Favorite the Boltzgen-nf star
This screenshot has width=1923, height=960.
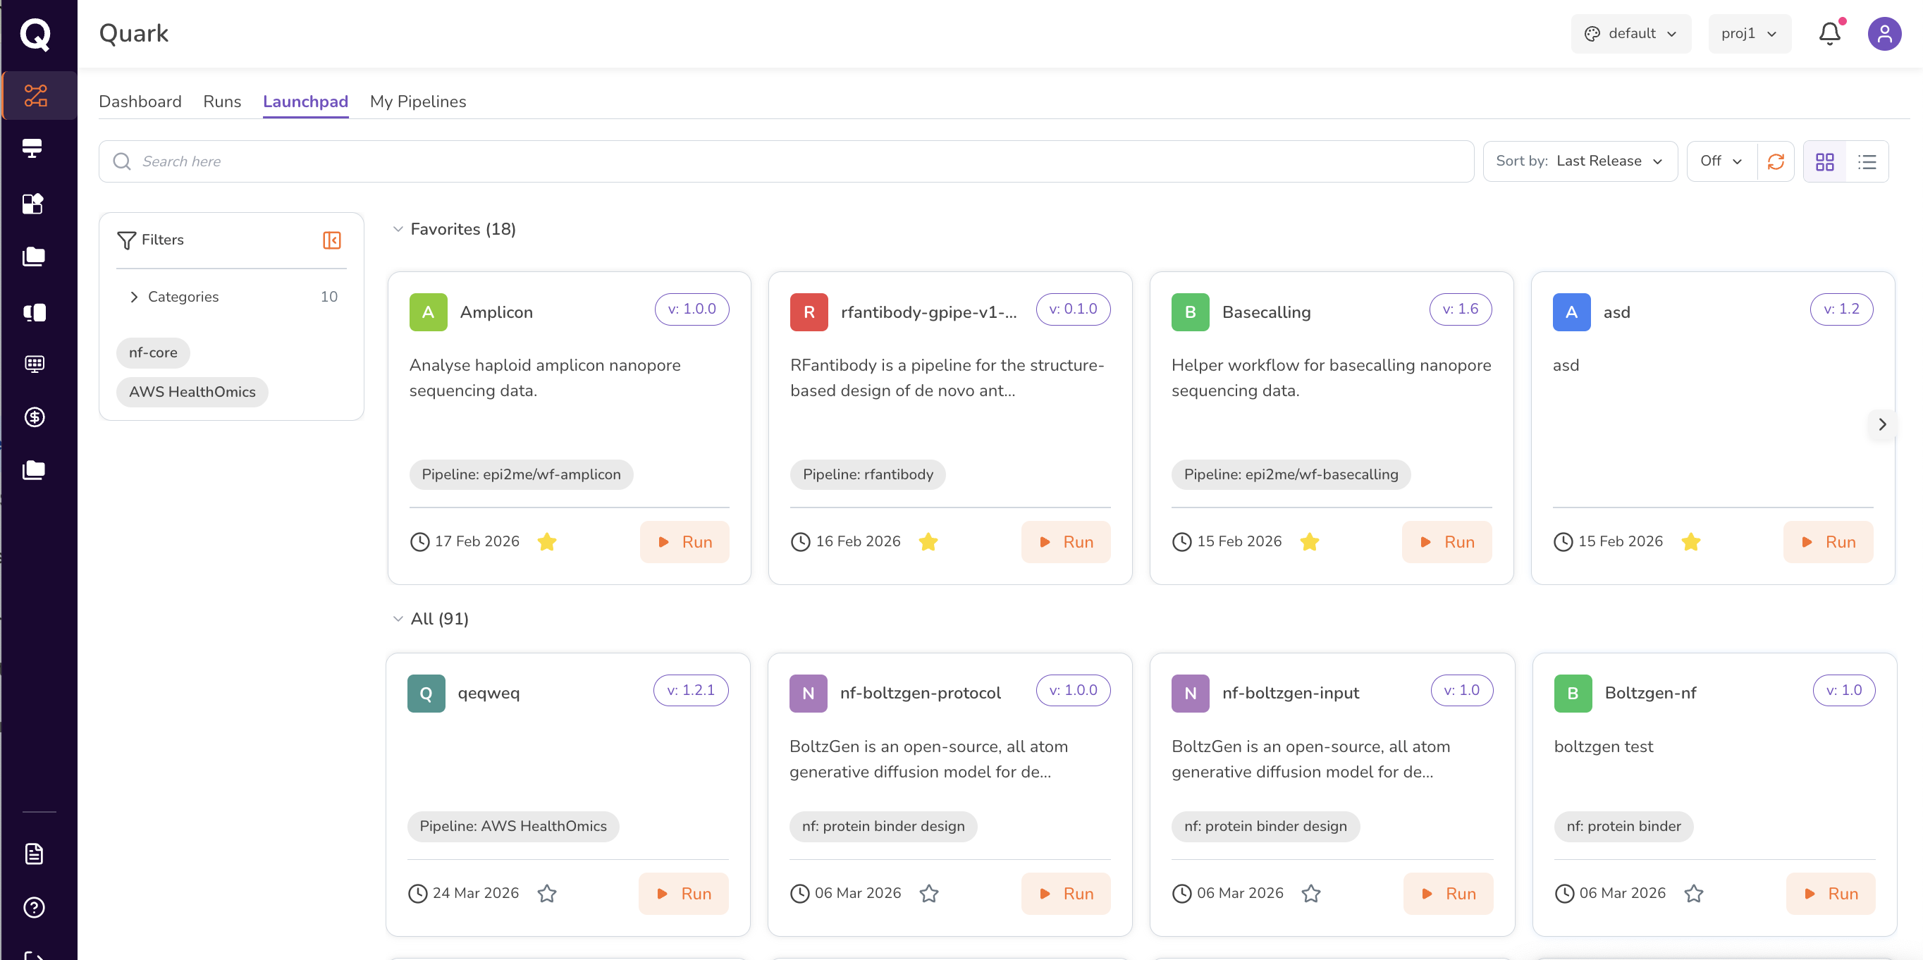[1694, 893]
